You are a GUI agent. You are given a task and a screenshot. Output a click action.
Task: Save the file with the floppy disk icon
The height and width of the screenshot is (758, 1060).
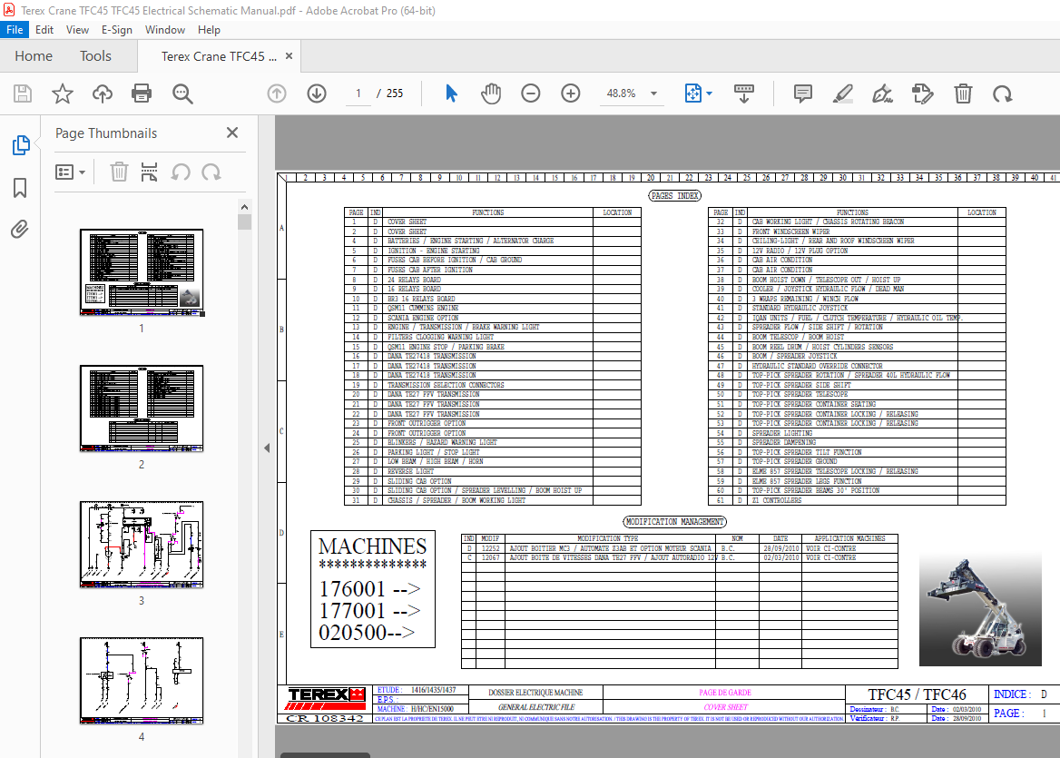[x=23, y=94]
